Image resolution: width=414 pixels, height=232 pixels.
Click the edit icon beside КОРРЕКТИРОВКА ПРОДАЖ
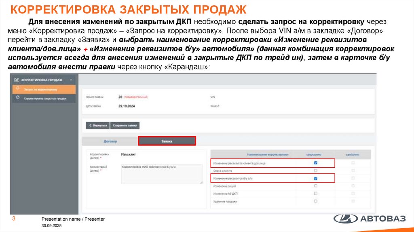coord(16,80)
